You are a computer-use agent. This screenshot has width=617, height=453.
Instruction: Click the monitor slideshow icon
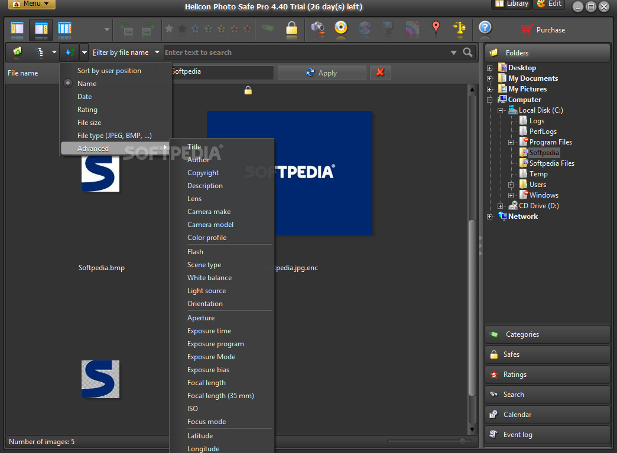[388, 28]
